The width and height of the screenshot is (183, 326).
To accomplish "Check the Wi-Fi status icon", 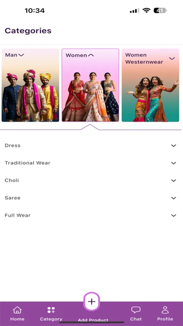I will [147, 11].
